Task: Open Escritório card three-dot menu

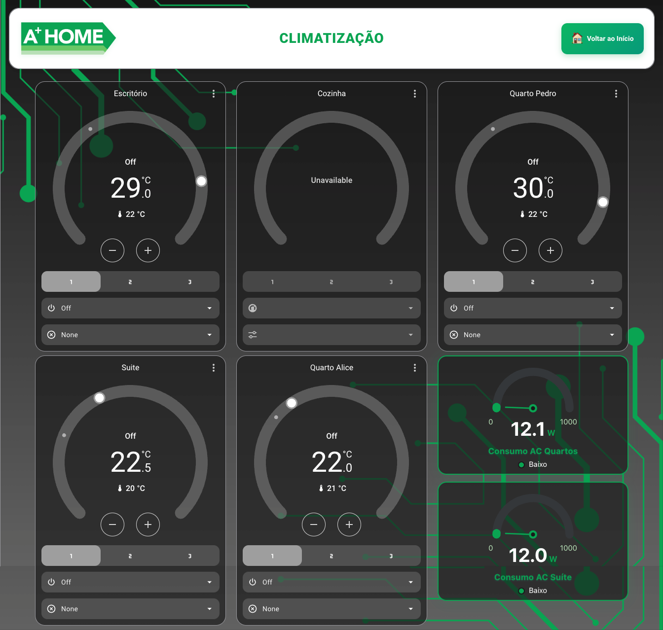Action: click(x=214, y=94)
